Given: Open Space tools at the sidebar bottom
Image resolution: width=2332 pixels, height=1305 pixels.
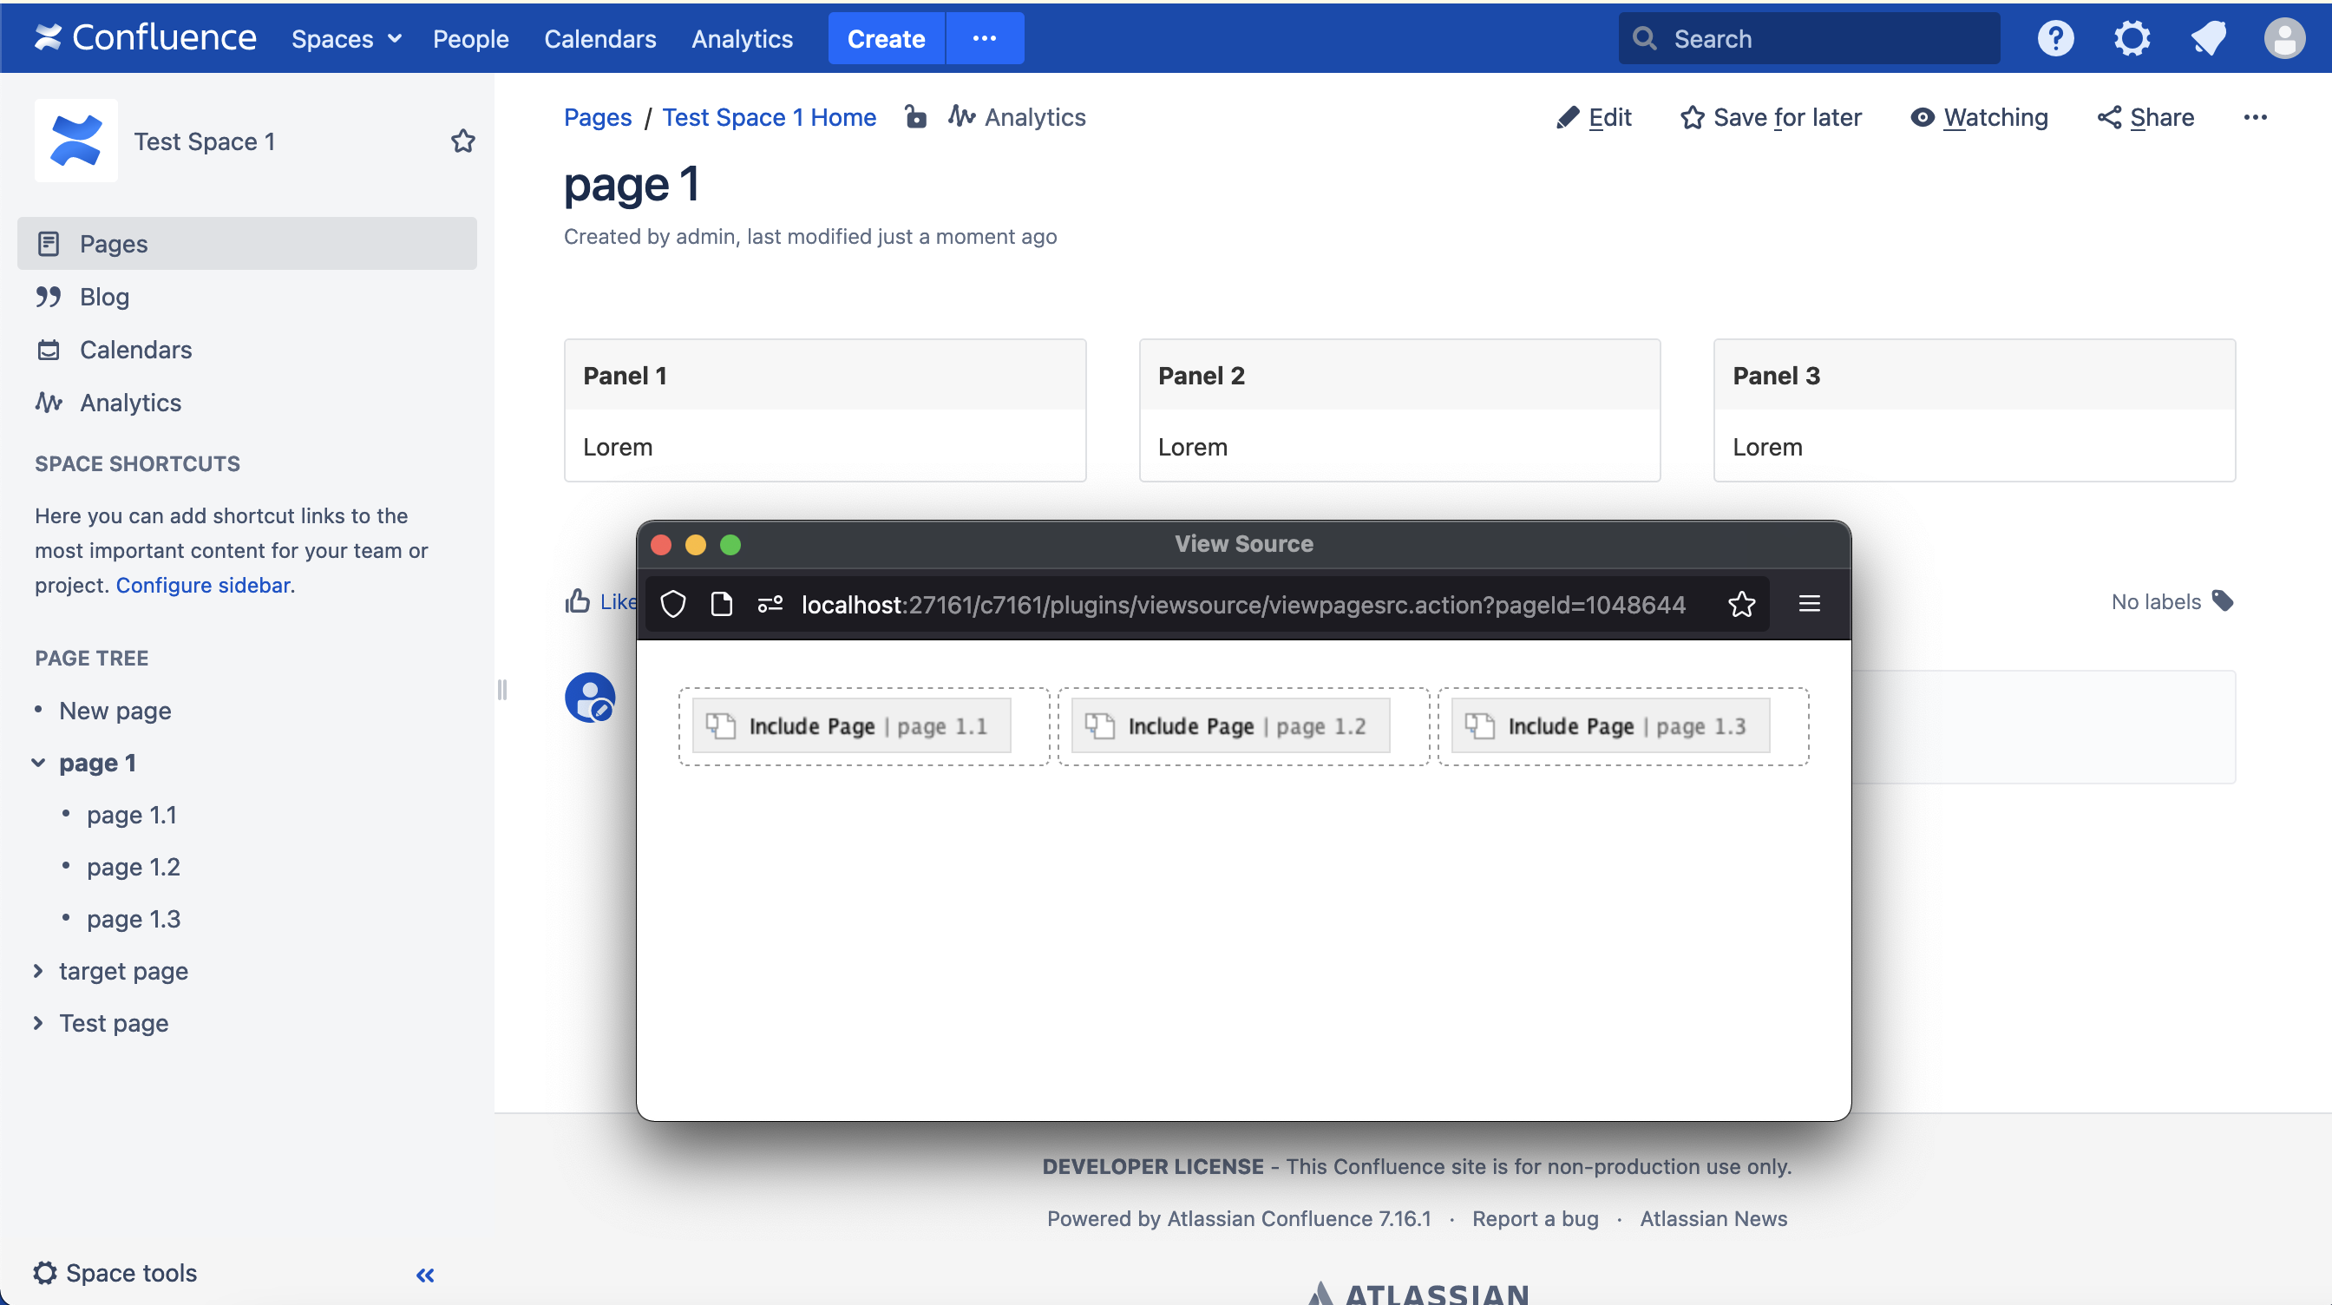Looking at the screenshot, I should [x=115, y=1272].
